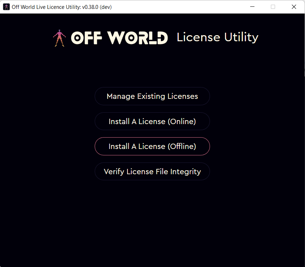Click Verify License File Integrity

click(152, 171)
